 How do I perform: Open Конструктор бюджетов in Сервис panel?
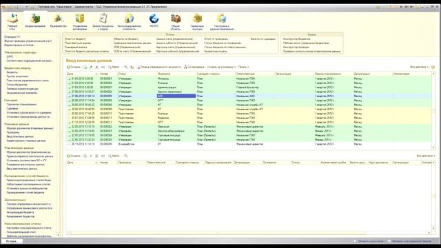point(297,39)
